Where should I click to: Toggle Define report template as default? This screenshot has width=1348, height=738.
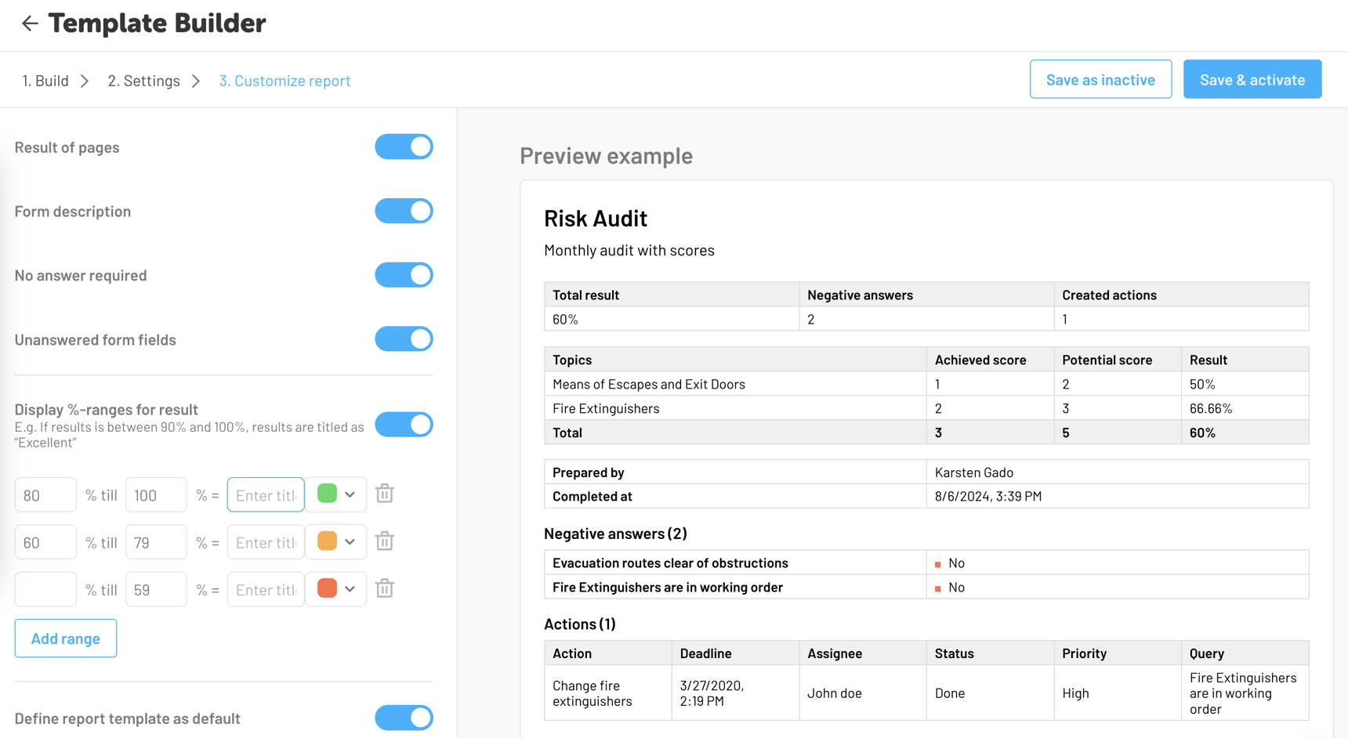(404, 718)
